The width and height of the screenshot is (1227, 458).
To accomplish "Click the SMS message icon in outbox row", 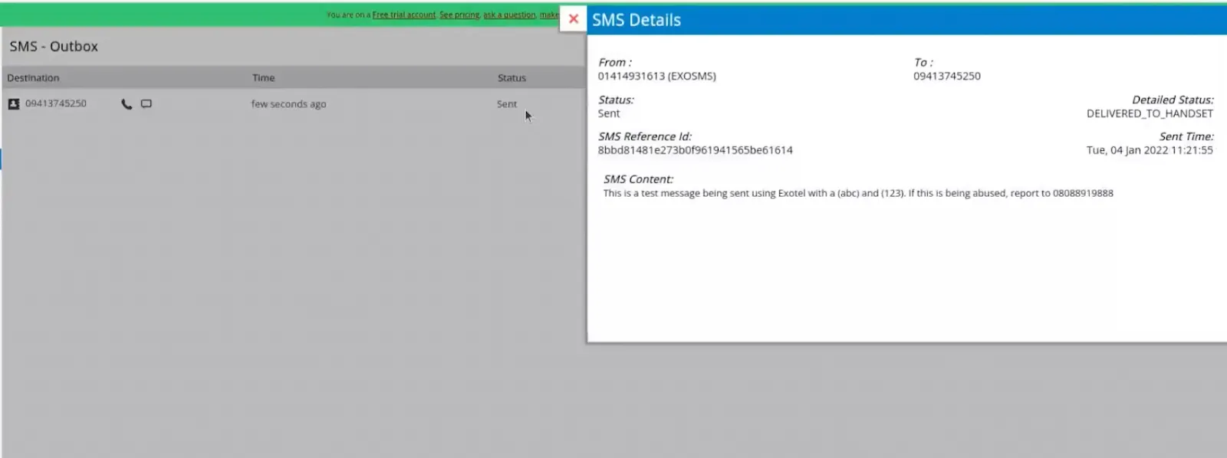I will [146, 104].
